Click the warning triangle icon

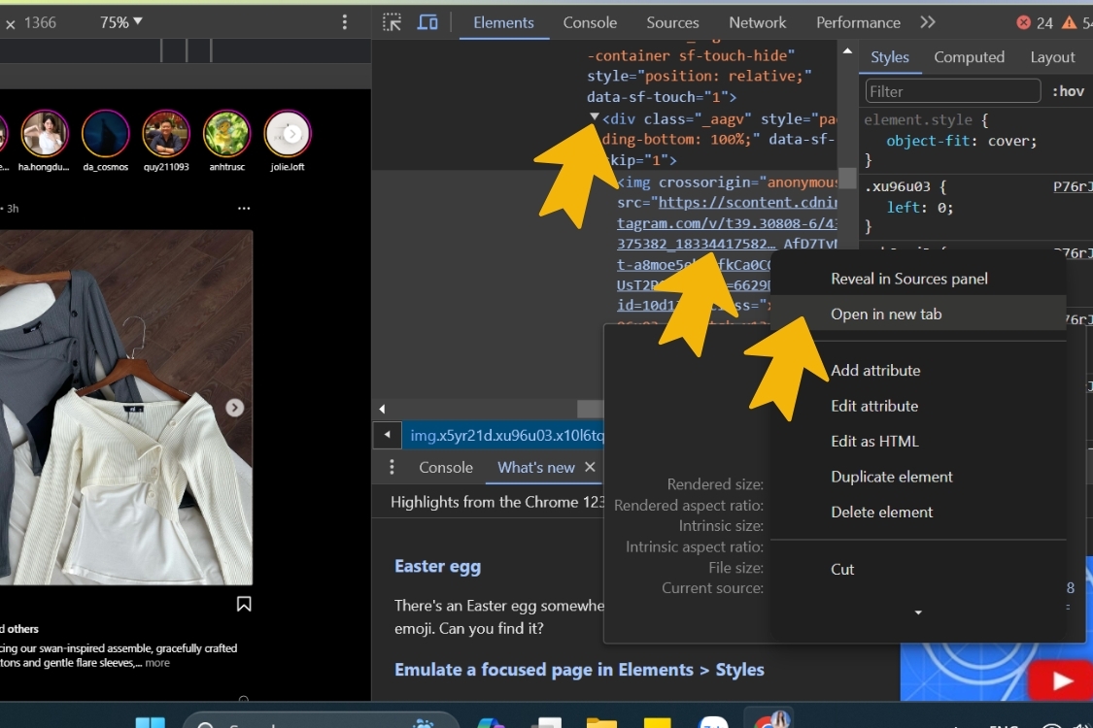click(1069, 22)
